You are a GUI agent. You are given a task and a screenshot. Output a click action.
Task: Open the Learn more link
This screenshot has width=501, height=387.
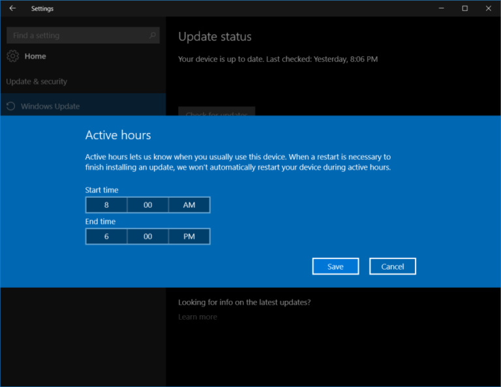[198, 317]
